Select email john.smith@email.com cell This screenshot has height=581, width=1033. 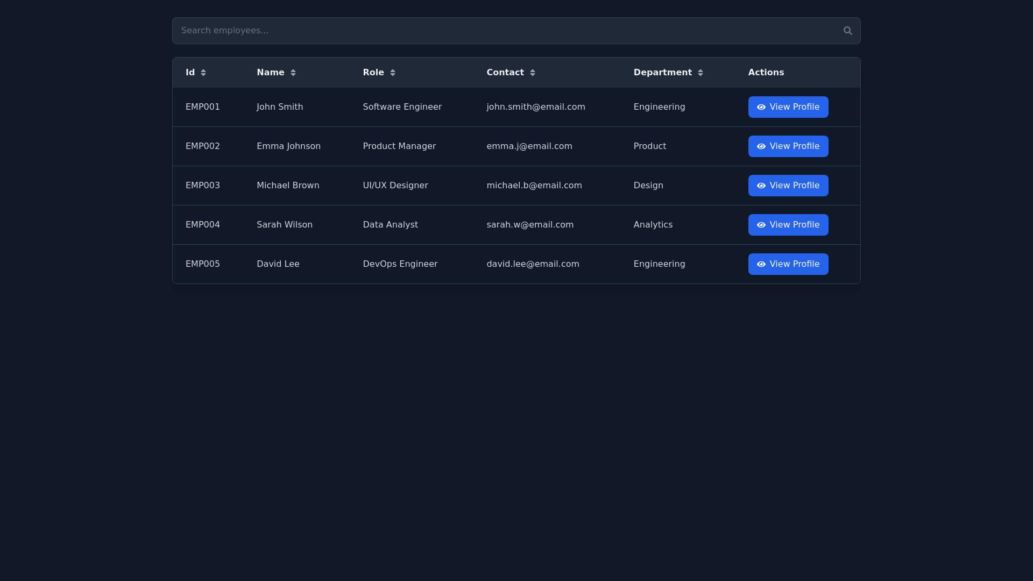[x=535, y=107]
